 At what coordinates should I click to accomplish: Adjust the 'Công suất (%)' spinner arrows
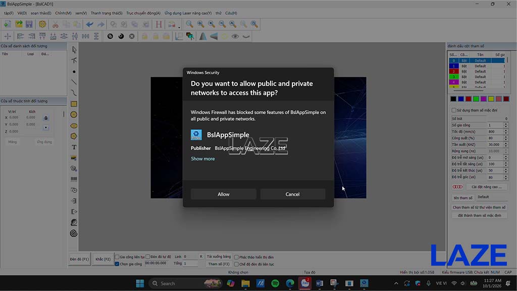point(506,138)
